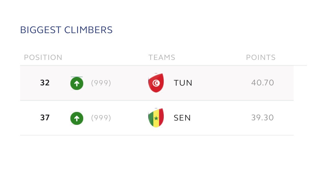Click position number 32
The height and width of the screenshot is (171, 327).
click(x=45, y=83)
